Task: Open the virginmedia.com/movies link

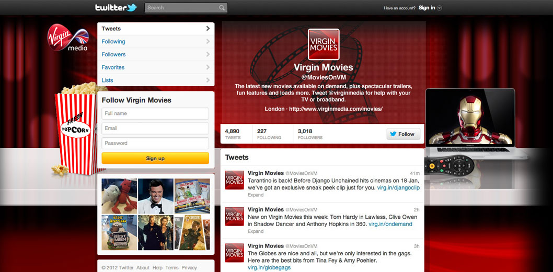Action: click(336, 109)
